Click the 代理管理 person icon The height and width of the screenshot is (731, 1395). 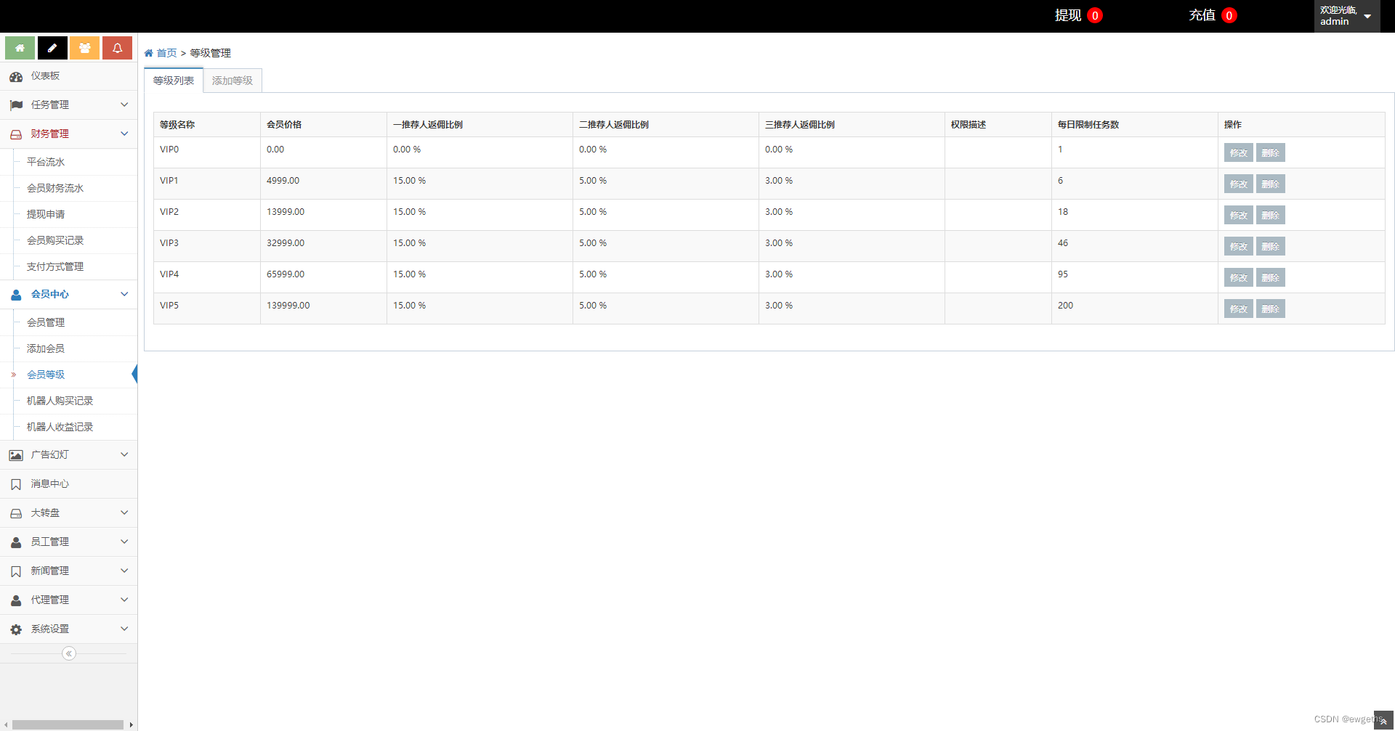[x=16, y=600]
